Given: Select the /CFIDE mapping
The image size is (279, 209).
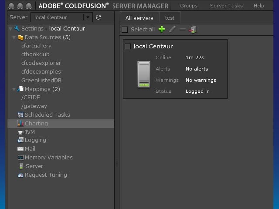Looking at the screenshot, I should click(x=31, y=98).
